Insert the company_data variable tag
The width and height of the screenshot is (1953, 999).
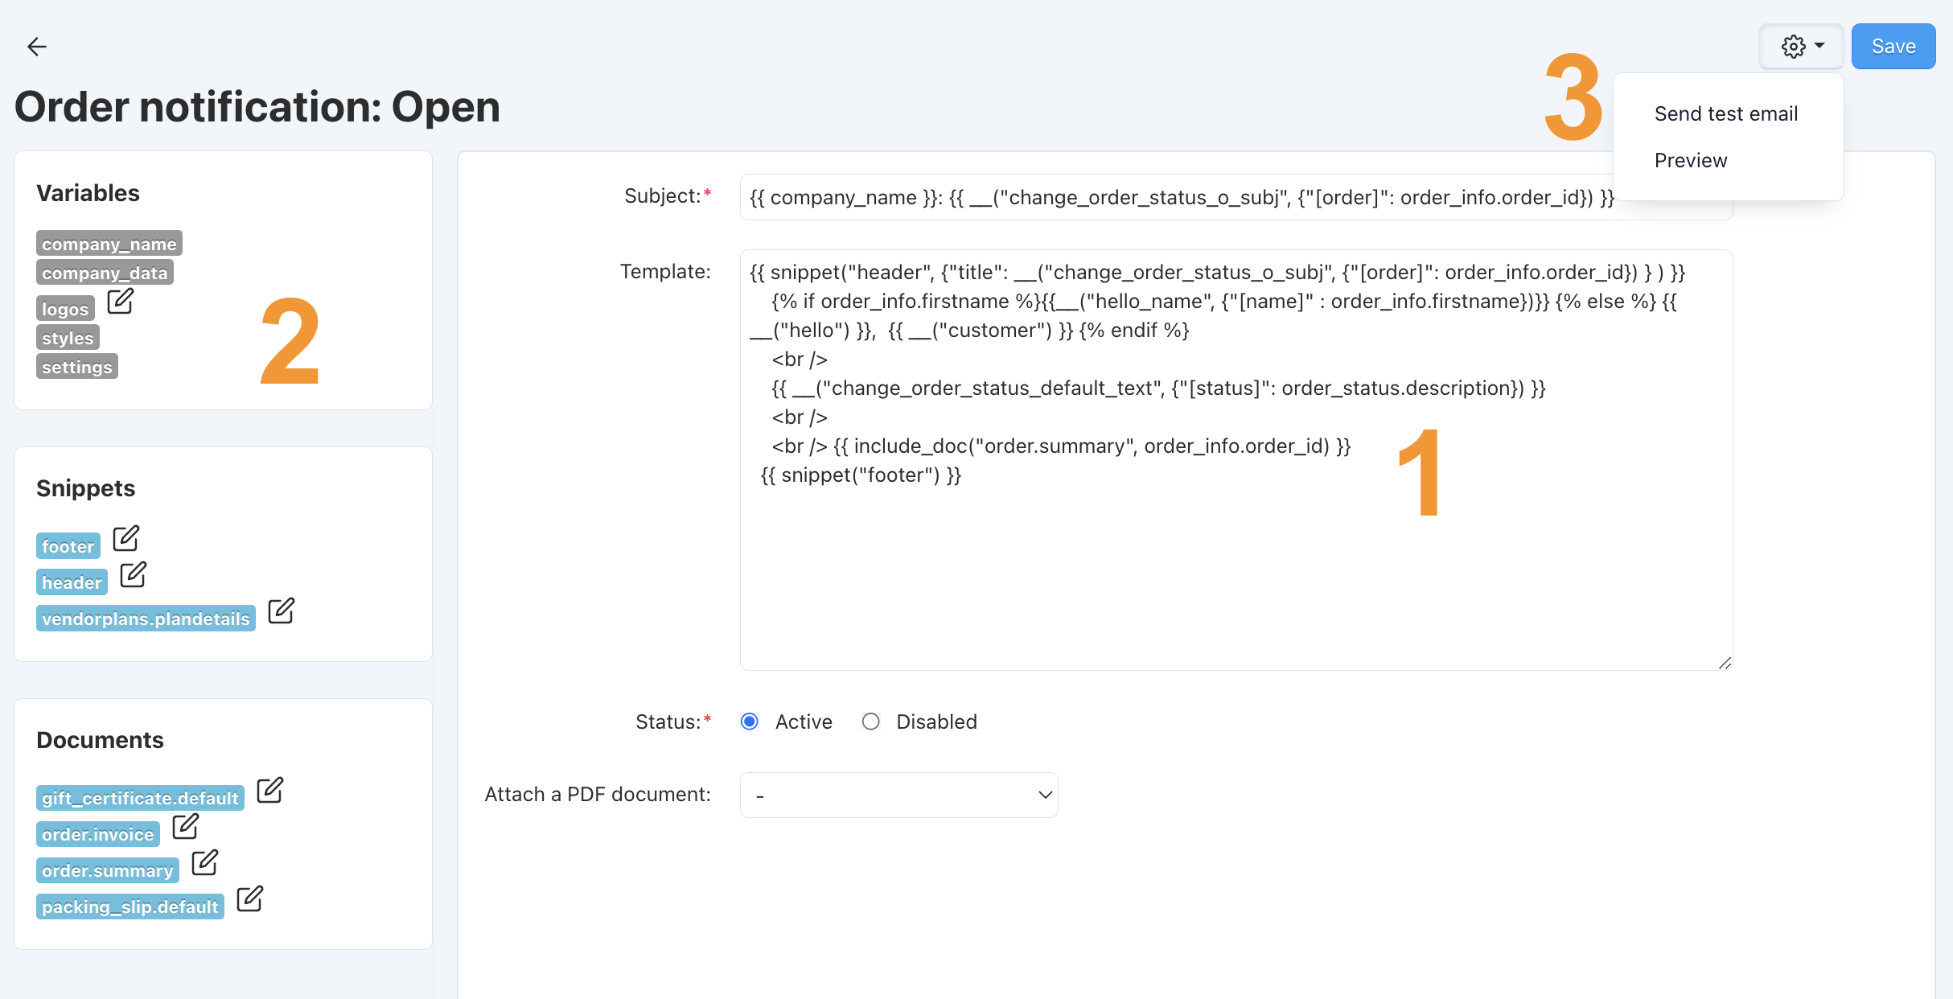coord(105,273)
